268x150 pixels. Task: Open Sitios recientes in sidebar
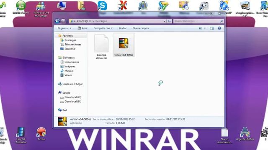[72, 45]
